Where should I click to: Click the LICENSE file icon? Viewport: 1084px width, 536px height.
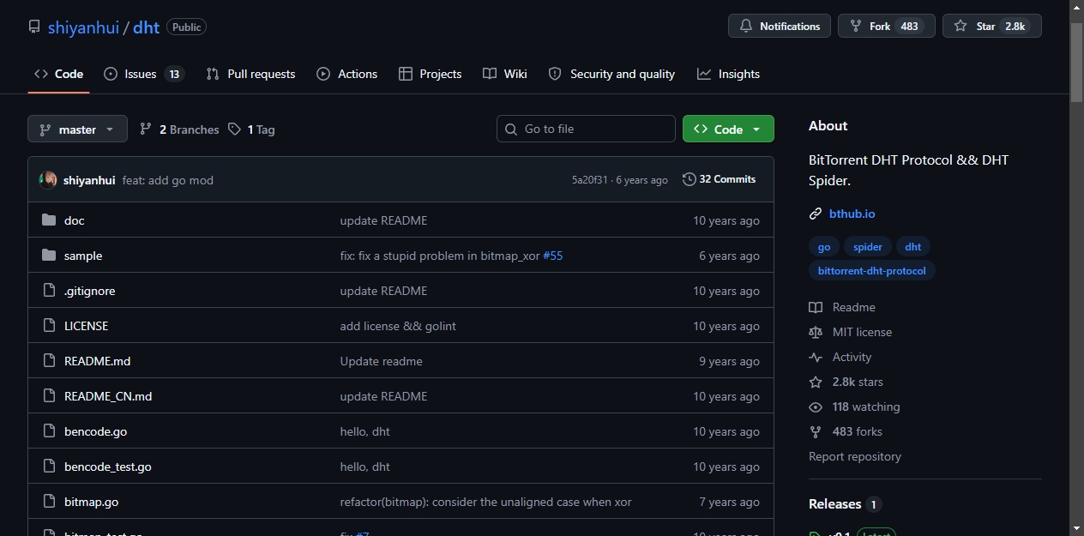point(49,326)
